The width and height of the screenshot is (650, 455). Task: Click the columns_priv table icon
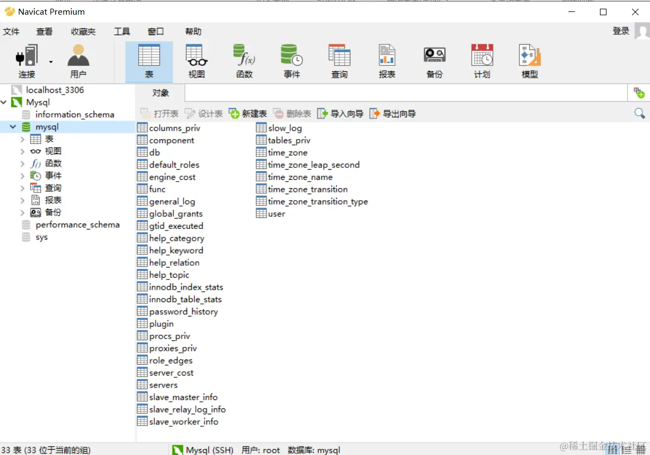142,128
